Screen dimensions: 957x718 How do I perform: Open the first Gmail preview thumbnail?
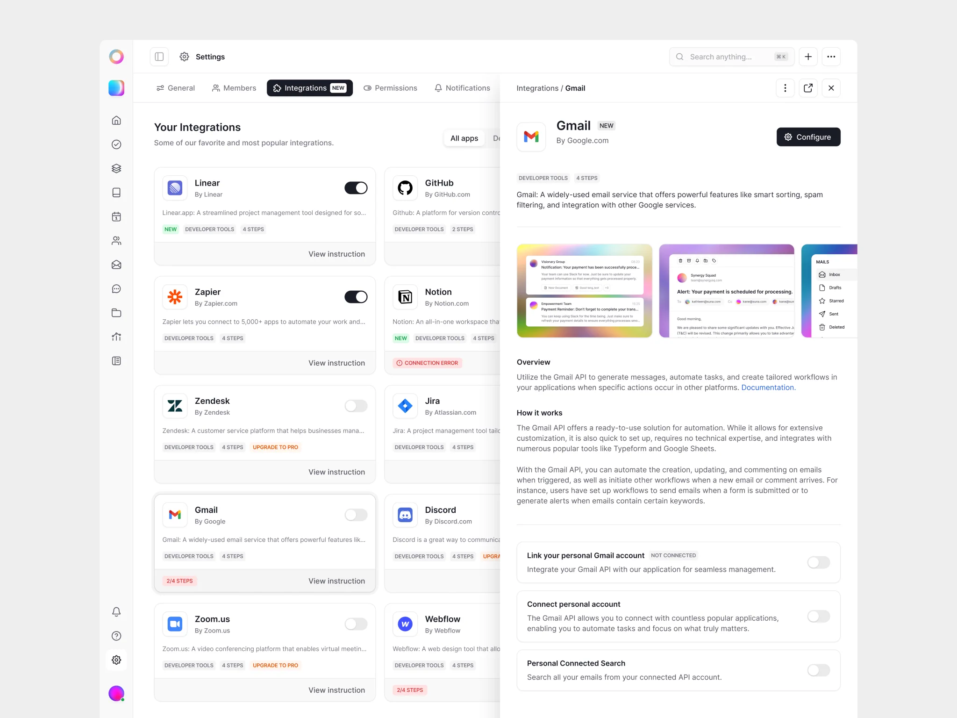pos(584,291)
